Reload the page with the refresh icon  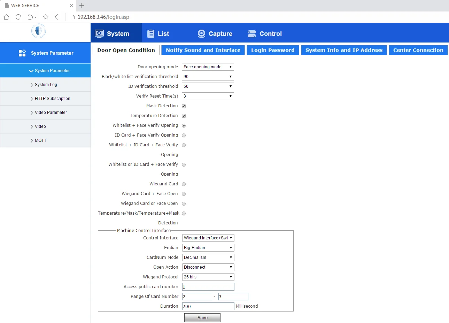(18, 17)
